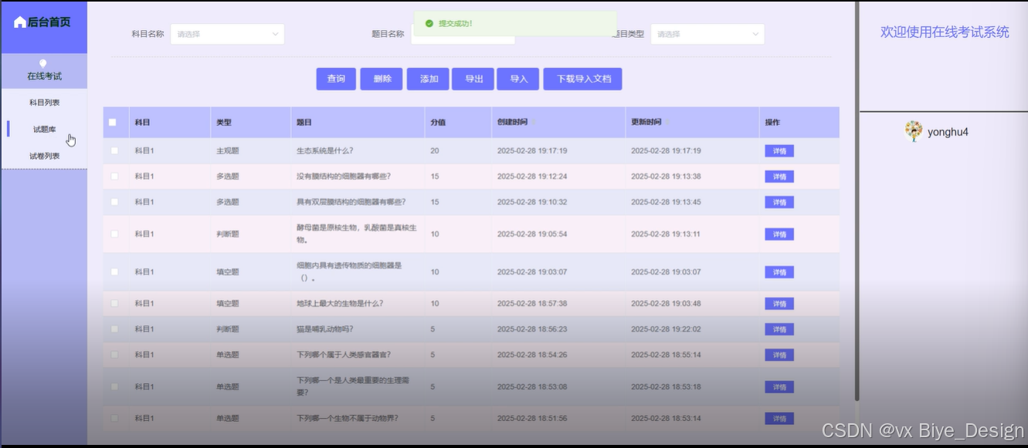Click the 添加 button
The height and width of the screenshot is (448, 1028).
[x=429, y=79]
